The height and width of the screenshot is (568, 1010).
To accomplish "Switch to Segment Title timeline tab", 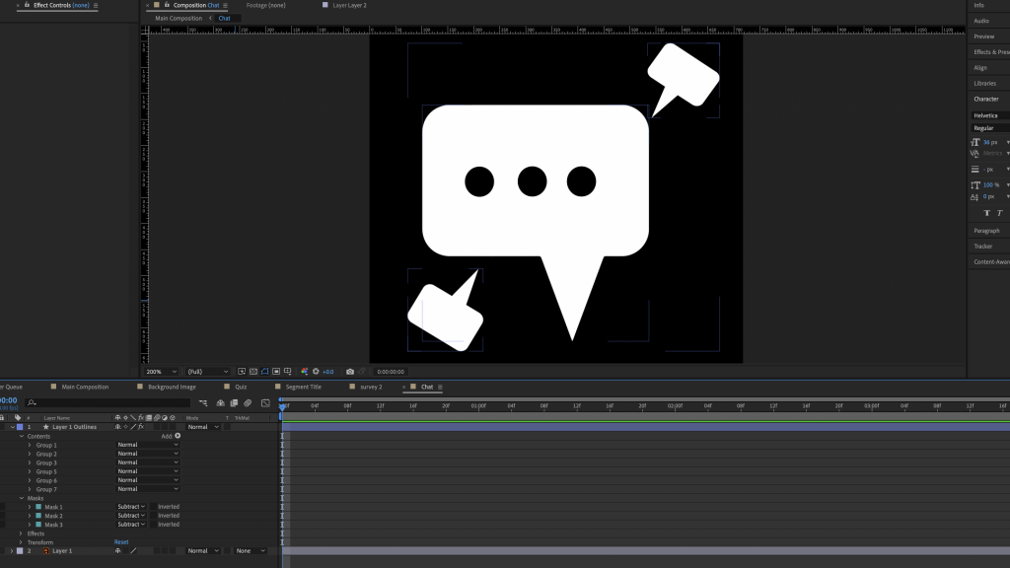I will (x=304, y=387).
